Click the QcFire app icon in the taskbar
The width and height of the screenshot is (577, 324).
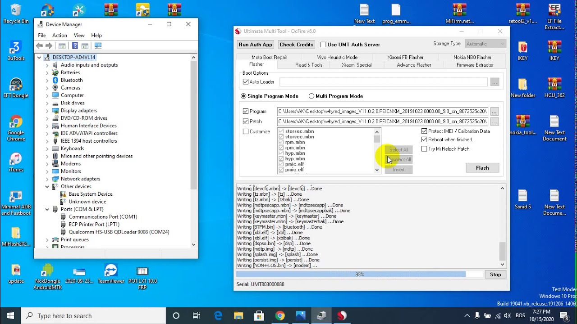(x=342, y=315)
